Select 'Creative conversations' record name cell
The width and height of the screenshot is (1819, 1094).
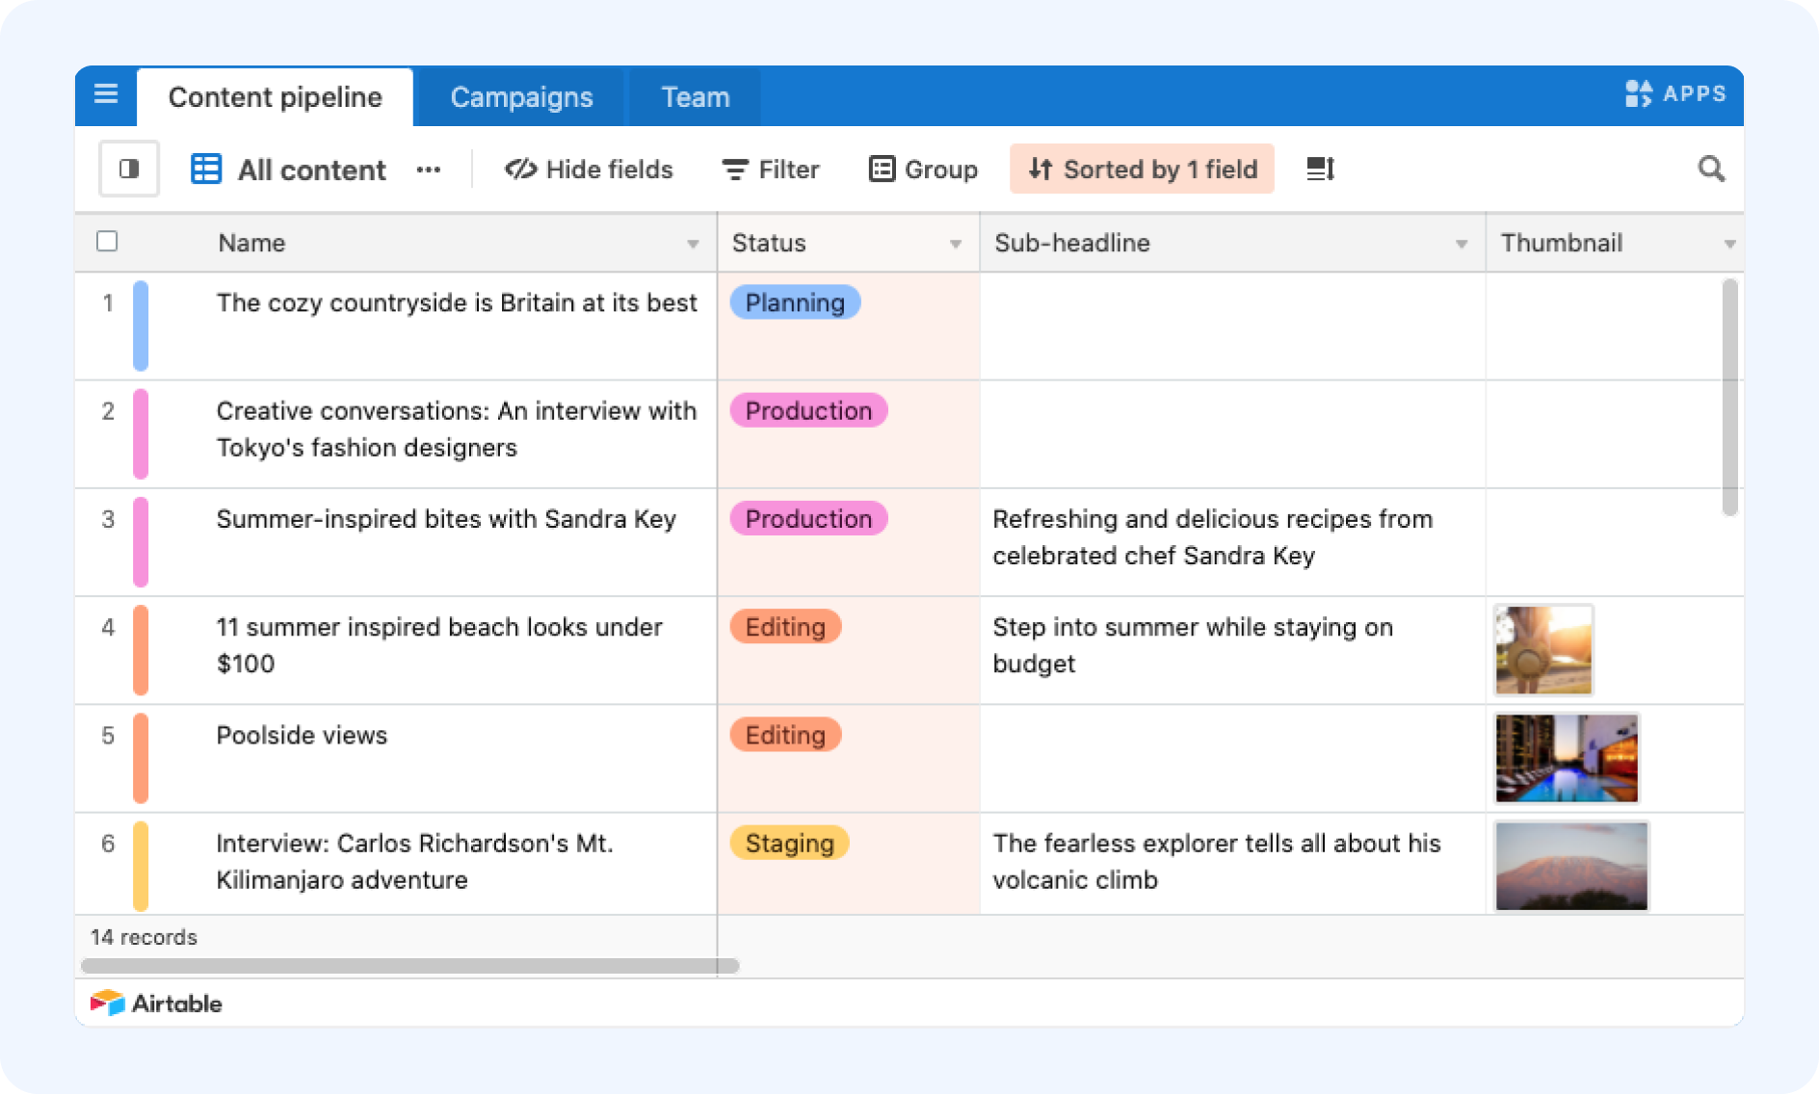(x=456, y=429)
